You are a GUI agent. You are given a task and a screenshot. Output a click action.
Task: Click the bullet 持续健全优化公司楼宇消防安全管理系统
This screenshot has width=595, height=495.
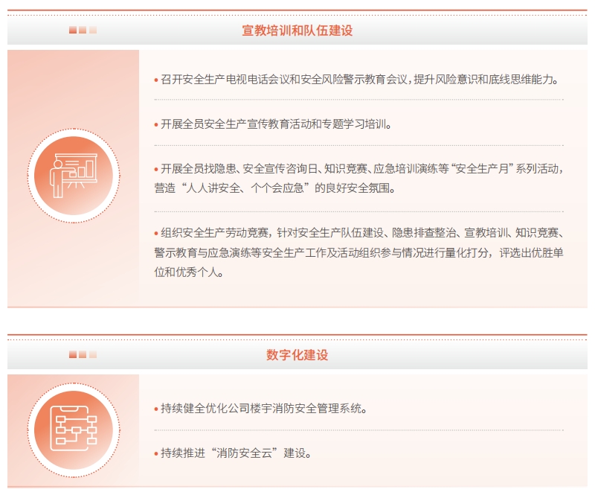click(x=263, y=409)
